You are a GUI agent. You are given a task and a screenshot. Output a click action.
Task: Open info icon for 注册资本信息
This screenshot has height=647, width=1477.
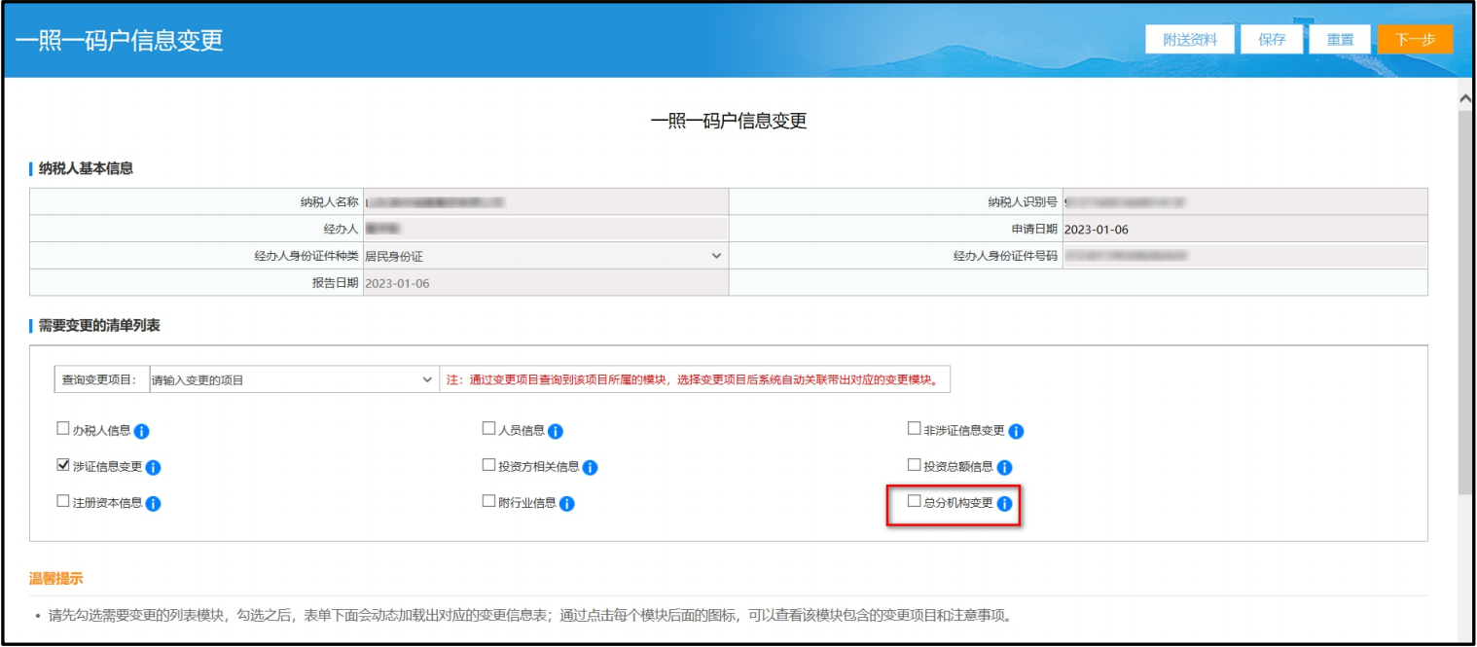tap(153, 504)
